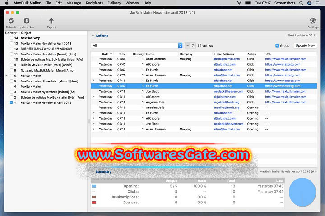The height and width of the screenshot is (216, 325).
Task: Click Maxprog company in 07:20 row
Action: (x=186, y=75)
